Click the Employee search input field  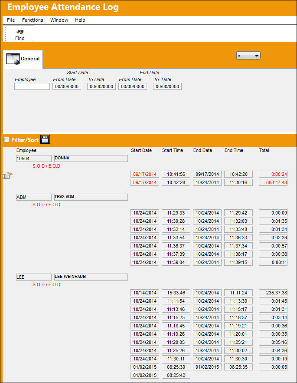pos(32,86)
